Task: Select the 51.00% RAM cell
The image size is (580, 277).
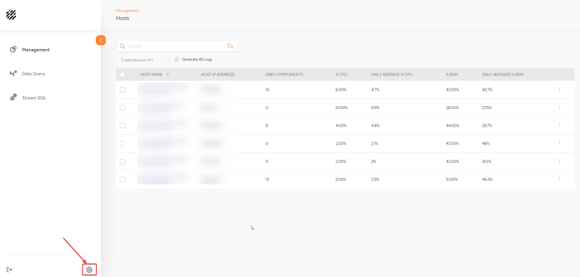Action: pyautogui.click(x=452, y=179)
